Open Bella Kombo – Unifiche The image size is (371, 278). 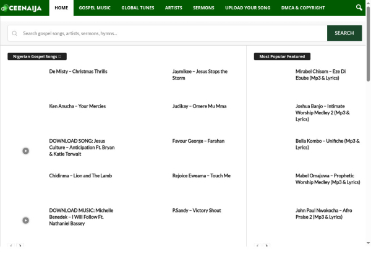pyautogui.click(x=328, y=144)
